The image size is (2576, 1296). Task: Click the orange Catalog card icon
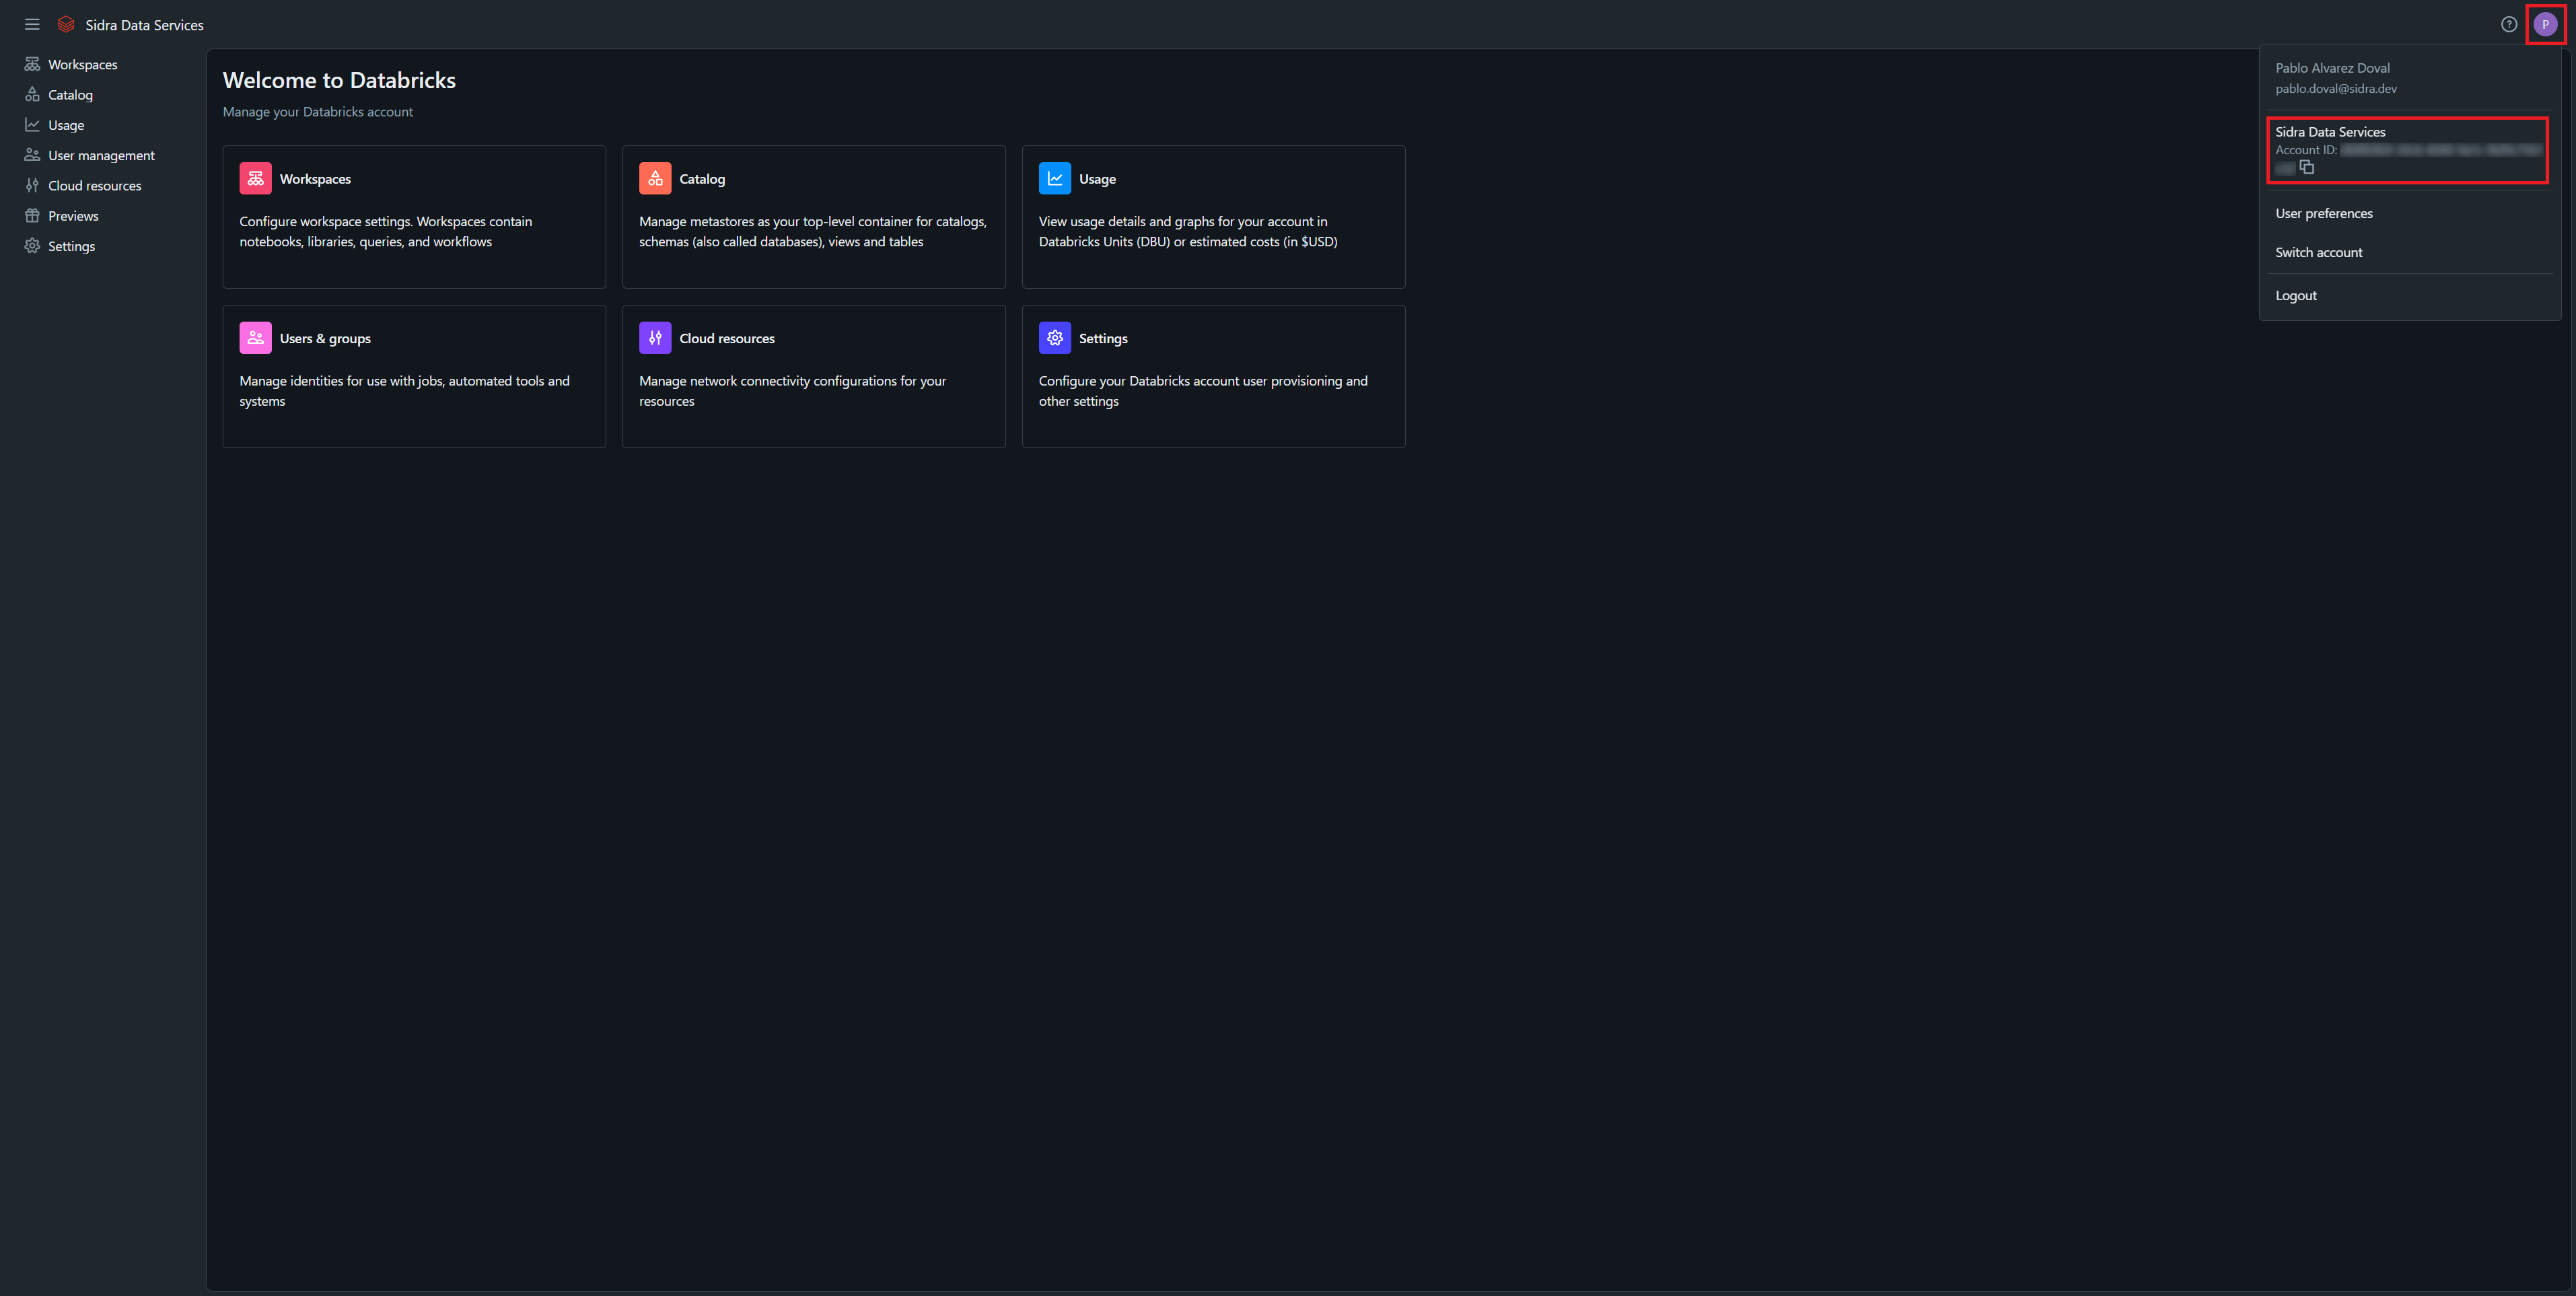(655, 178)
